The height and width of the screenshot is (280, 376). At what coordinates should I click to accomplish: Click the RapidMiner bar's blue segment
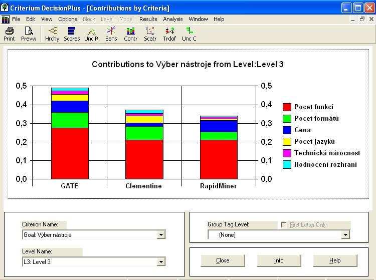coord(219,126)
